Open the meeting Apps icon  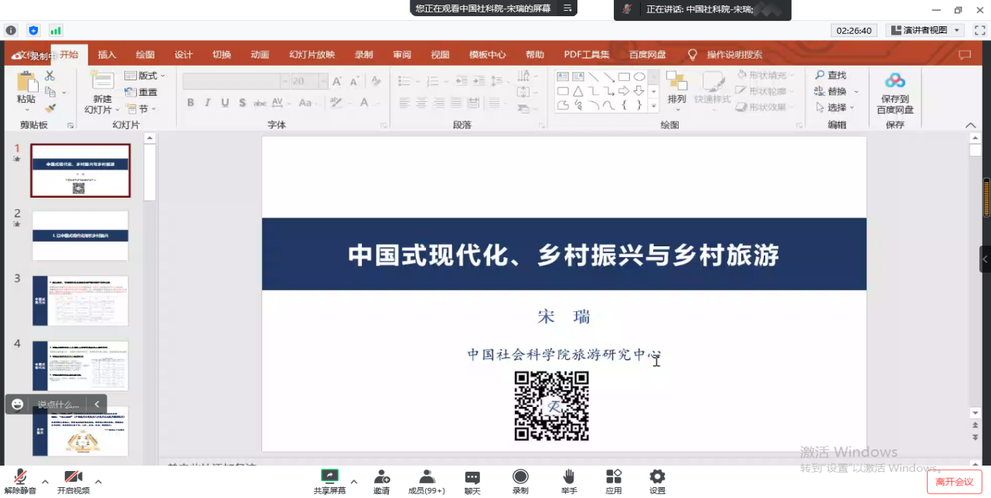(x=613, y=477)
